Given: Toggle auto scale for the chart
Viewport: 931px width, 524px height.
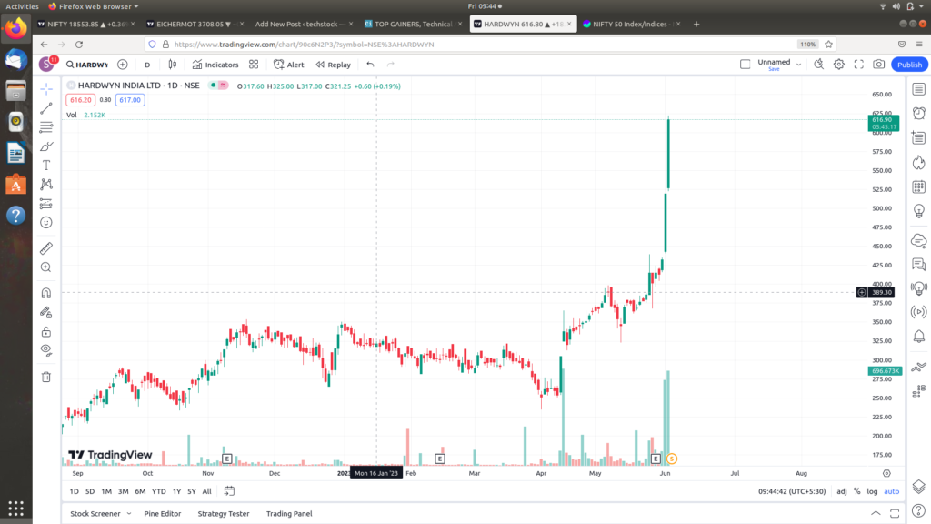Looking at the screenshot, I should click(892, 491).
